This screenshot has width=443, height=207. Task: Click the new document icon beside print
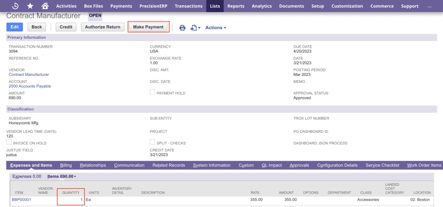[x=194, y=28]
